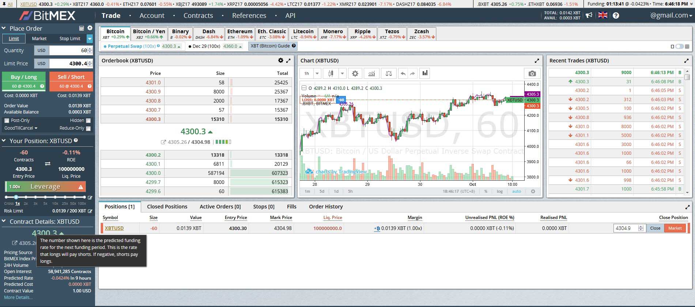695x307 pixels.
Task: Click help icon on Buy / Long button
Action: 42,87
